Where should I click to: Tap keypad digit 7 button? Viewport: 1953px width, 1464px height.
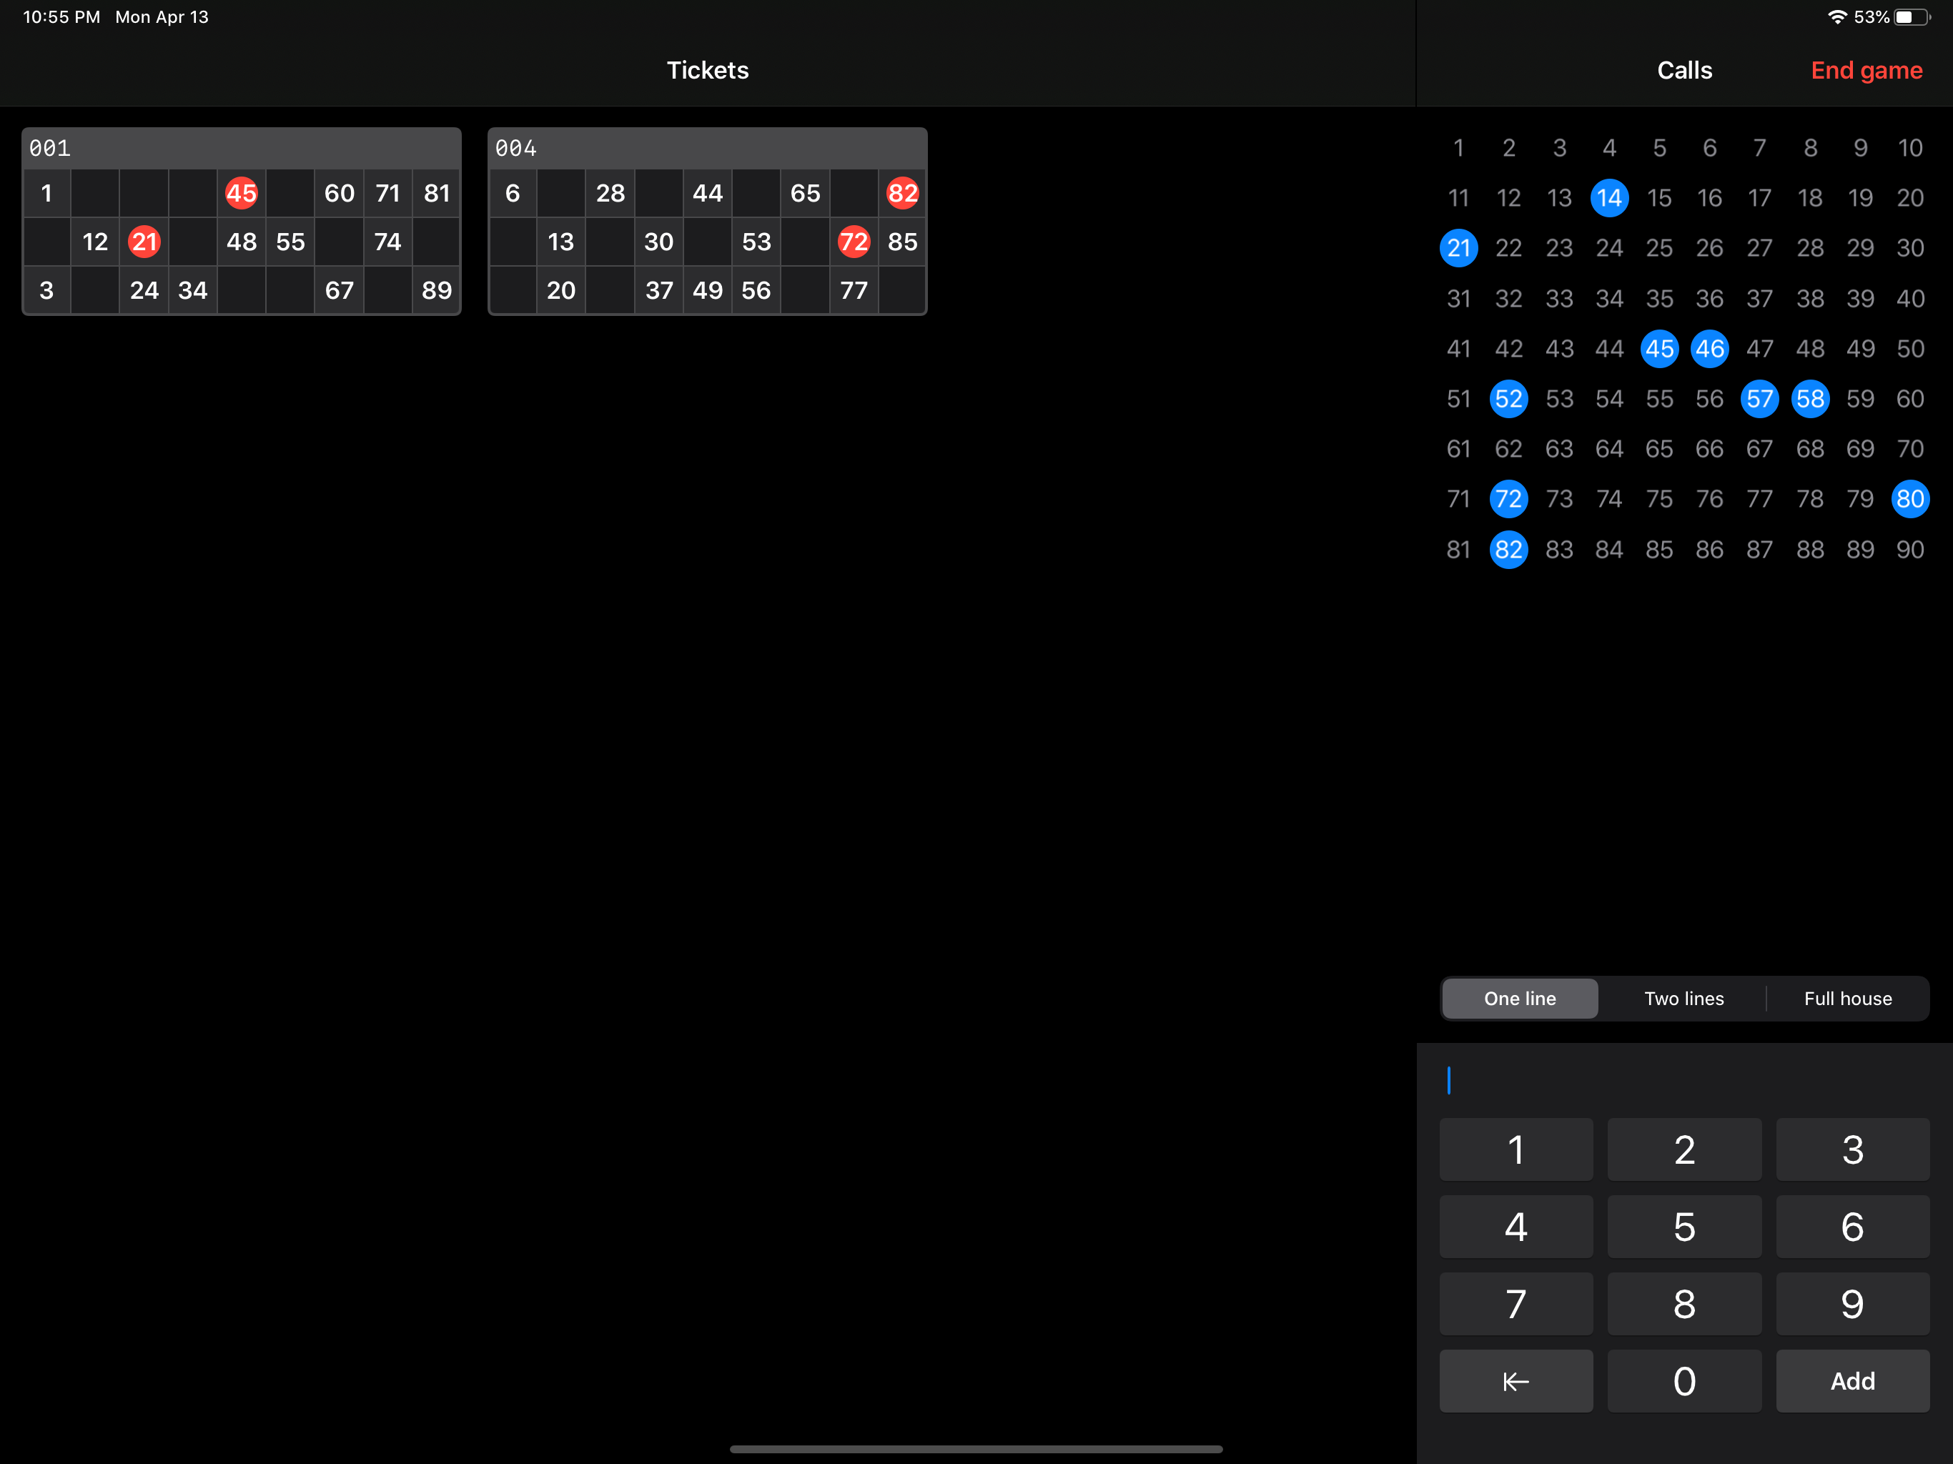tap(1516, 1304)
